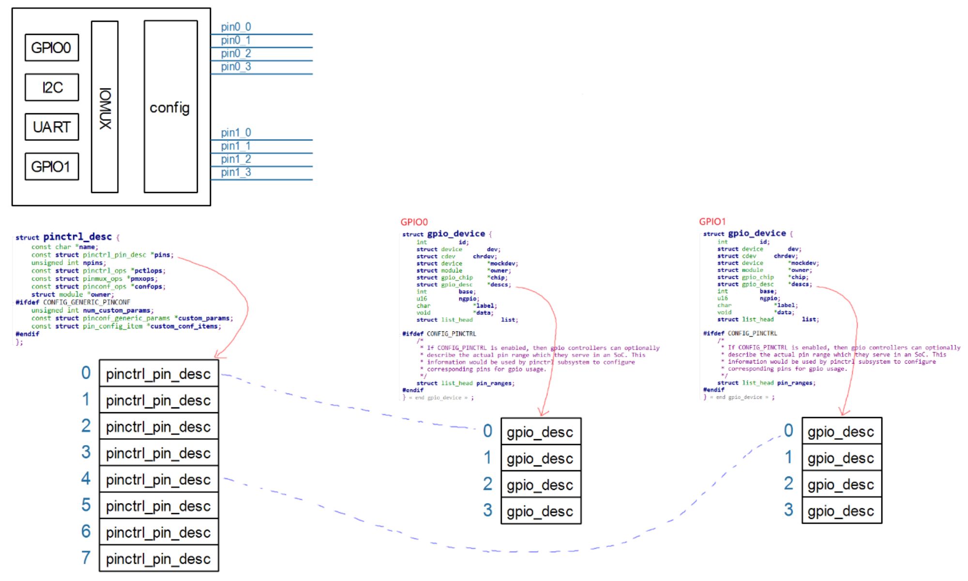Click the pinctrl_pin_desc box numbered 0
The image size is (968, 581).
click(159, 373)
